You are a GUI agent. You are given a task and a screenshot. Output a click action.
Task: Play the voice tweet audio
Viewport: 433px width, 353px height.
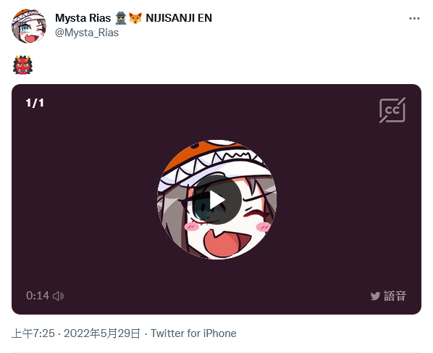click(x=216, y=199)
